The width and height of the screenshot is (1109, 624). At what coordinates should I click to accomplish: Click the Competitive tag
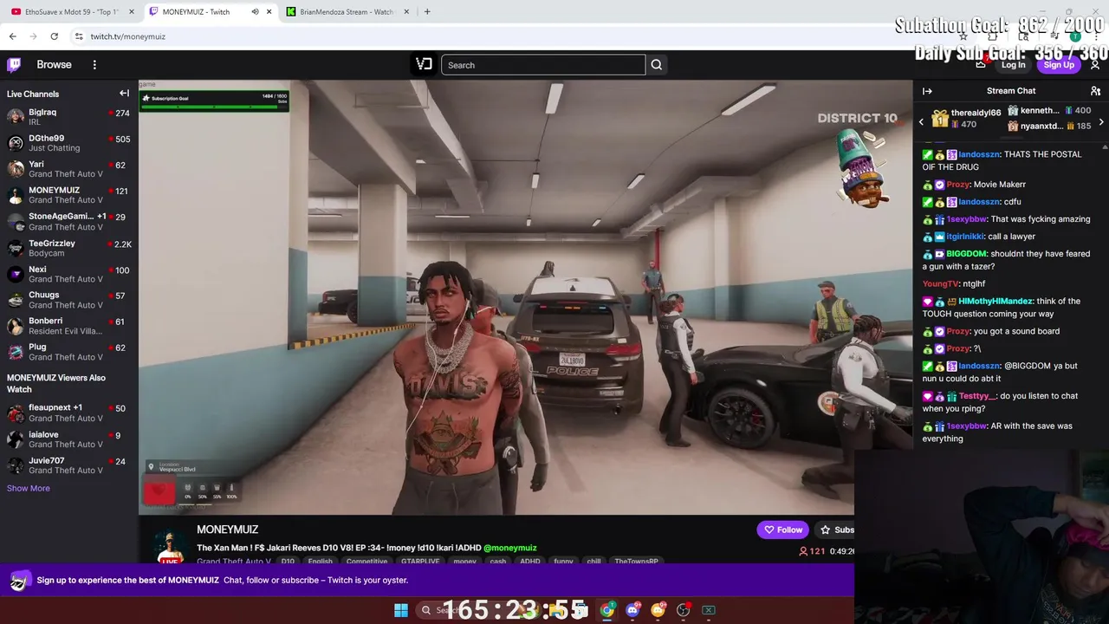tap(366, 562)
